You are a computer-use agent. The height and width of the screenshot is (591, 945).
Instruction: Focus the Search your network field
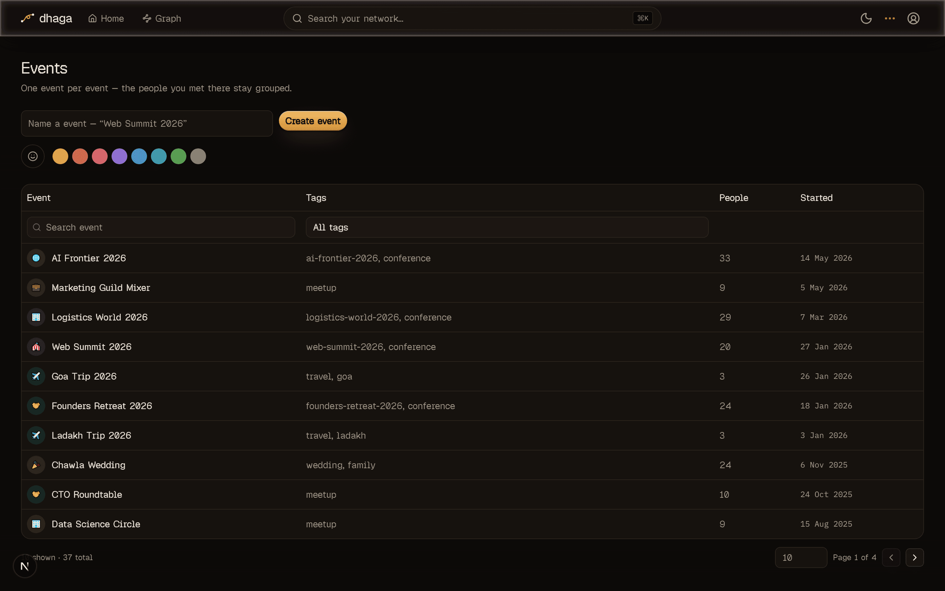[x=472, y=18]
